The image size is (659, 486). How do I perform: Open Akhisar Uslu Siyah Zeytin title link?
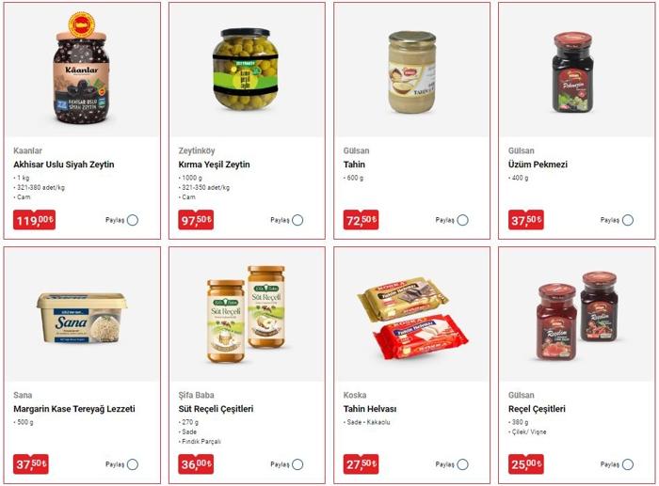64,165
